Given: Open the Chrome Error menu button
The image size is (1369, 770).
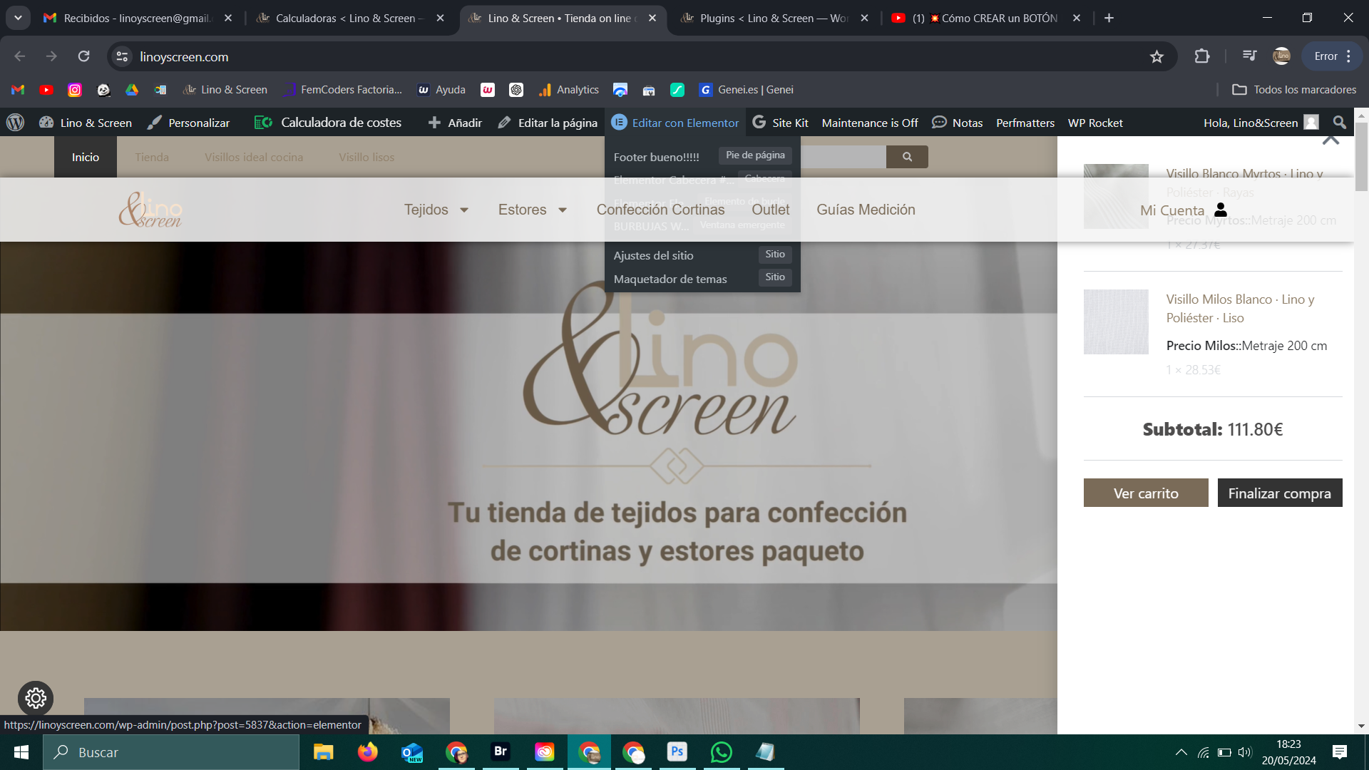Looking at the screenshot, I should [x=1333, y=56].
